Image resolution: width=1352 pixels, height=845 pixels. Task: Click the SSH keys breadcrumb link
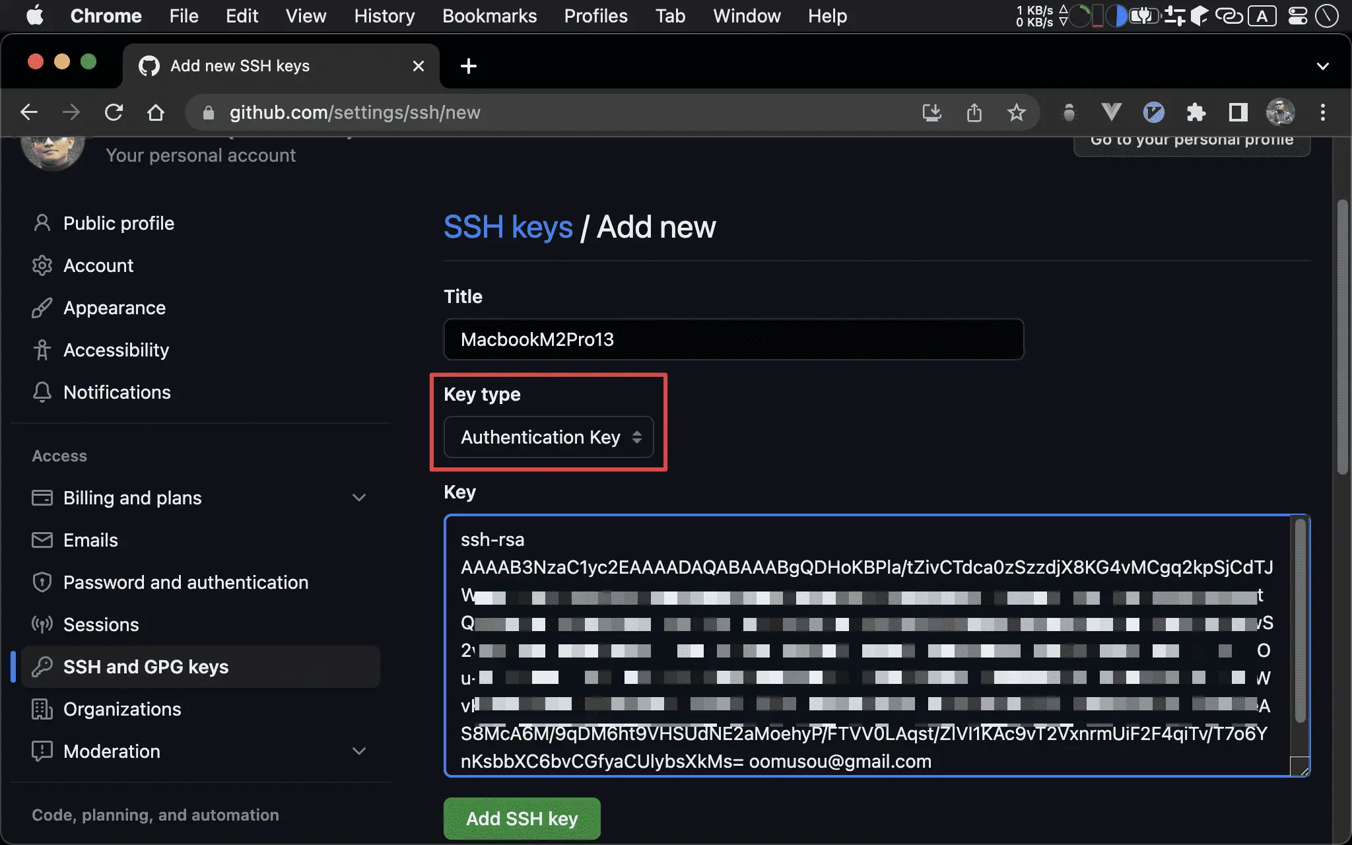coord(508,226)
